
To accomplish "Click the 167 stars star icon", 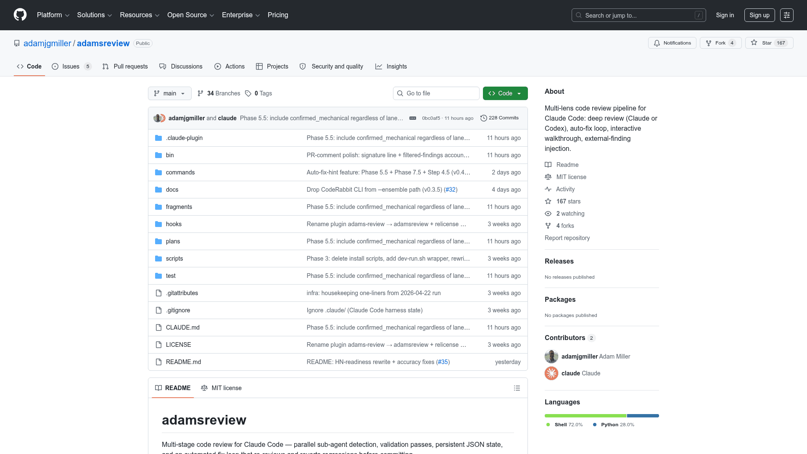I will point(548,201).
